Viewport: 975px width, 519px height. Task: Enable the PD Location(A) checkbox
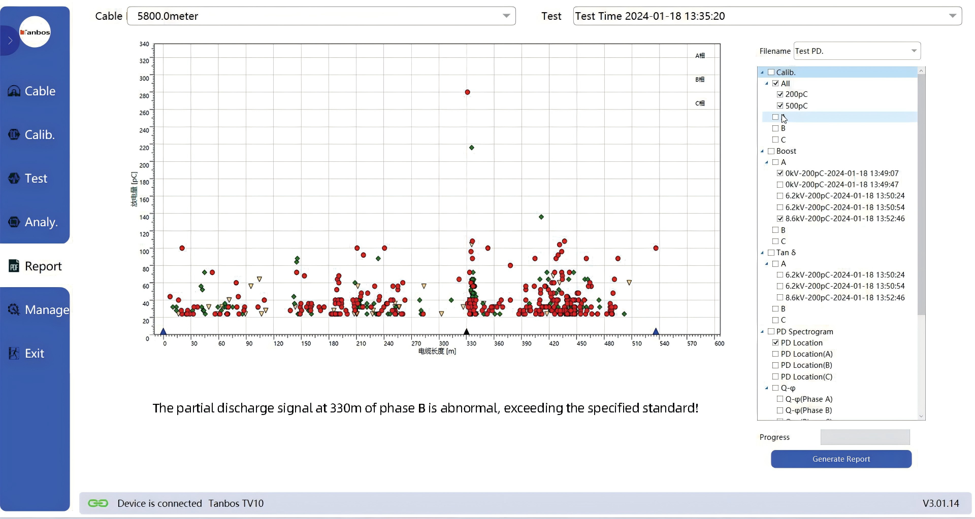pyautogui.click(x=775, y=354)
